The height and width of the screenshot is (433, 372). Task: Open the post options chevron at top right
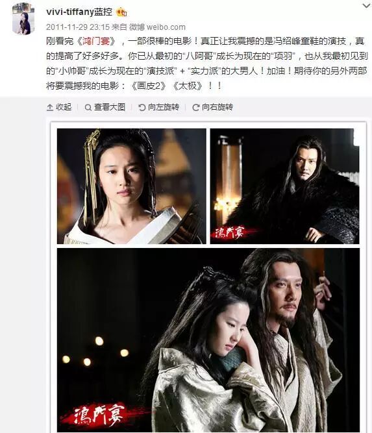click(x=366, y=6)
